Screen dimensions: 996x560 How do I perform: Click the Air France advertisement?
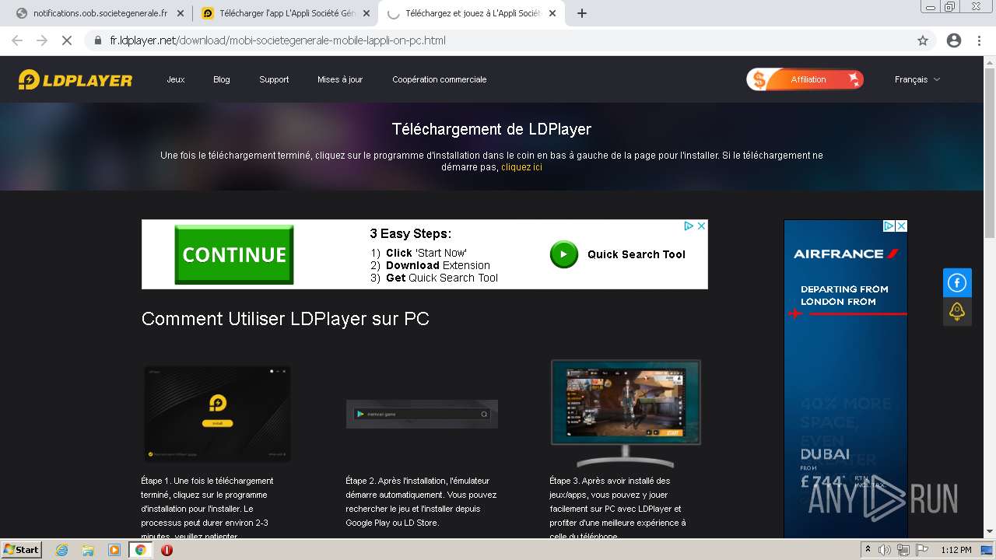pos(846,379)
